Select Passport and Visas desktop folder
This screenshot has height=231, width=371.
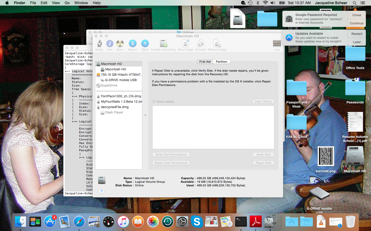297,93
